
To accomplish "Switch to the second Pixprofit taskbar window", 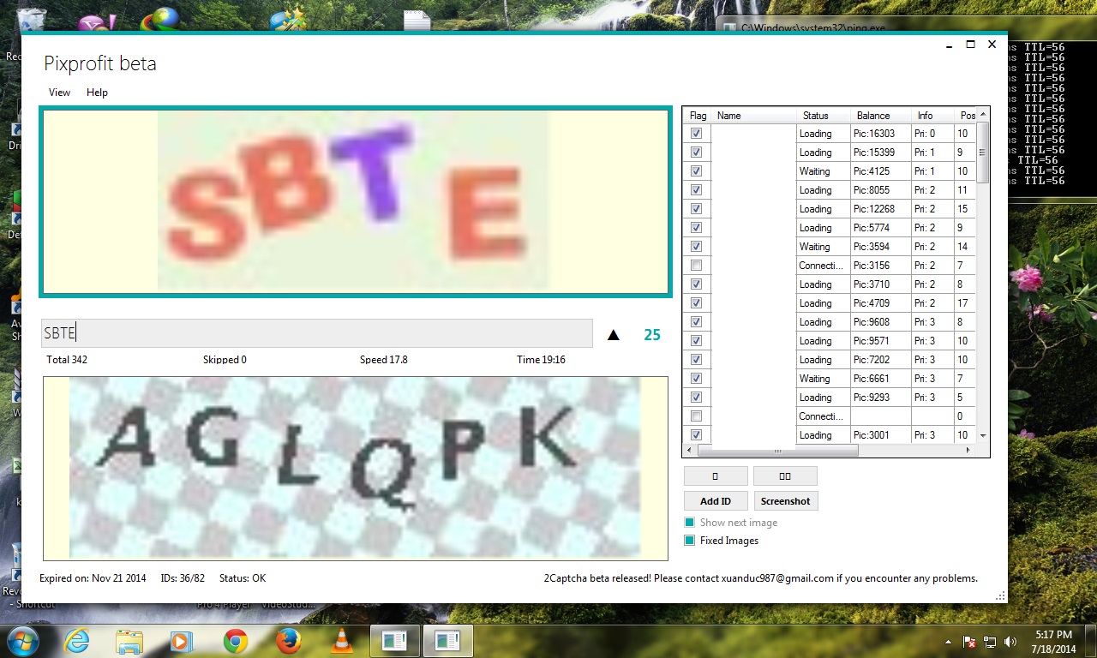I will point(448,641).
